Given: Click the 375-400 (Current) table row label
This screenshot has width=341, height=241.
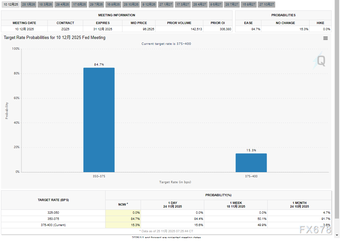Looking at the screenshot, I should 53,225.
